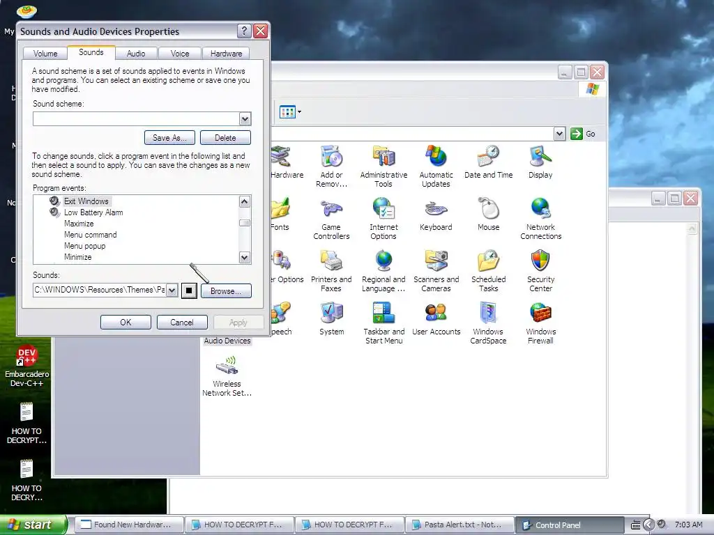This screenshot has height=535, width=714.
Task: Click the Save As... button
Action: coord(169,138)
